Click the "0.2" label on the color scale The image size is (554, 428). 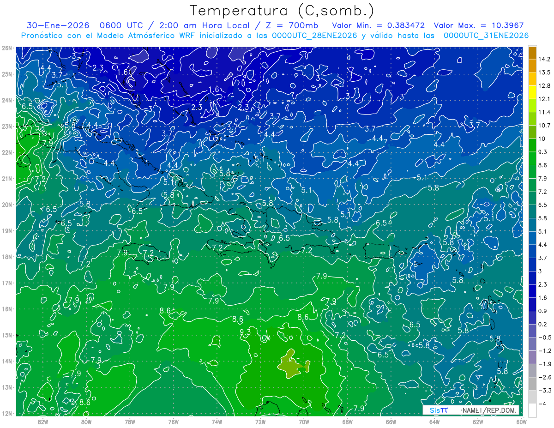coord(543,324)
